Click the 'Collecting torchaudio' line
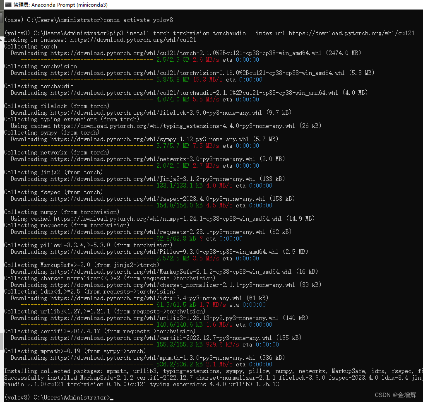423x402 pixels. tap(39, 87)
